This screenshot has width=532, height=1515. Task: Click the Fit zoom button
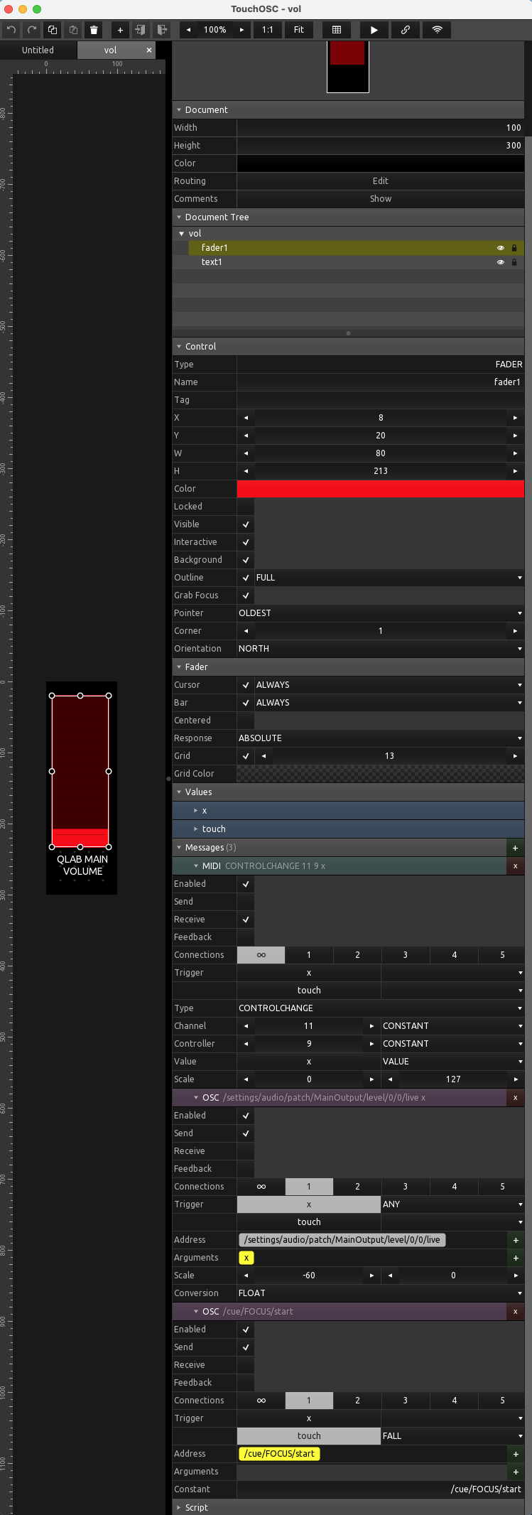[x=298, y=30]
